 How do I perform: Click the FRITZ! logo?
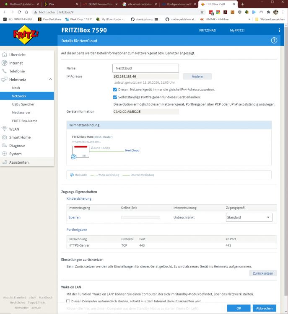pos(26,35)
